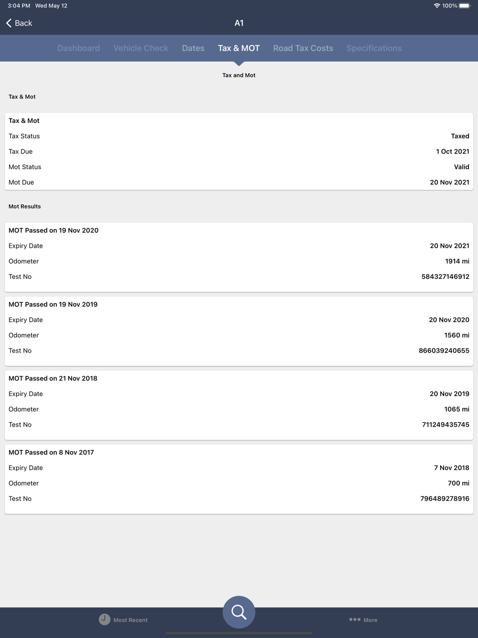Viewport: 478px width, 638px height.
Task: Select the Tax & MOT tab
Action: point(239,48)
